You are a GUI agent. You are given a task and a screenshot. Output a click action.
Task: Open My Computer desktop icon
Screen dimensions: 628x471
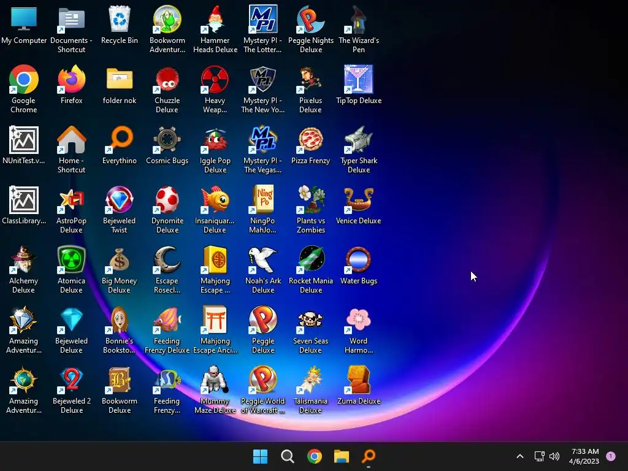[x=24, y=19]
